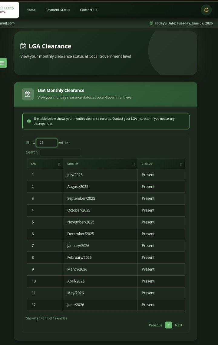
Task: Open Contact Us menu item
Action: [89, 10]
